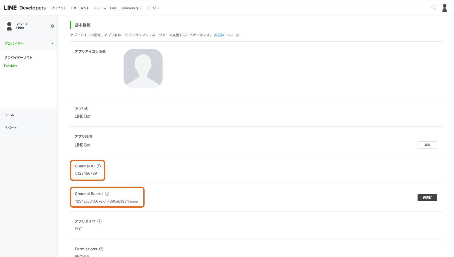Go to the ニュース page
The image size is (454, 257).
click(100, 8)
